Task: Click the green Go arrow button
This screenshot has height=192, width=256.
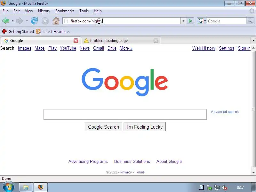Action: (x=190, y=21)
